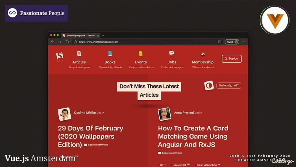Open '29 Days Of February' article
The image size is (296, 167).
click(90, 136)
